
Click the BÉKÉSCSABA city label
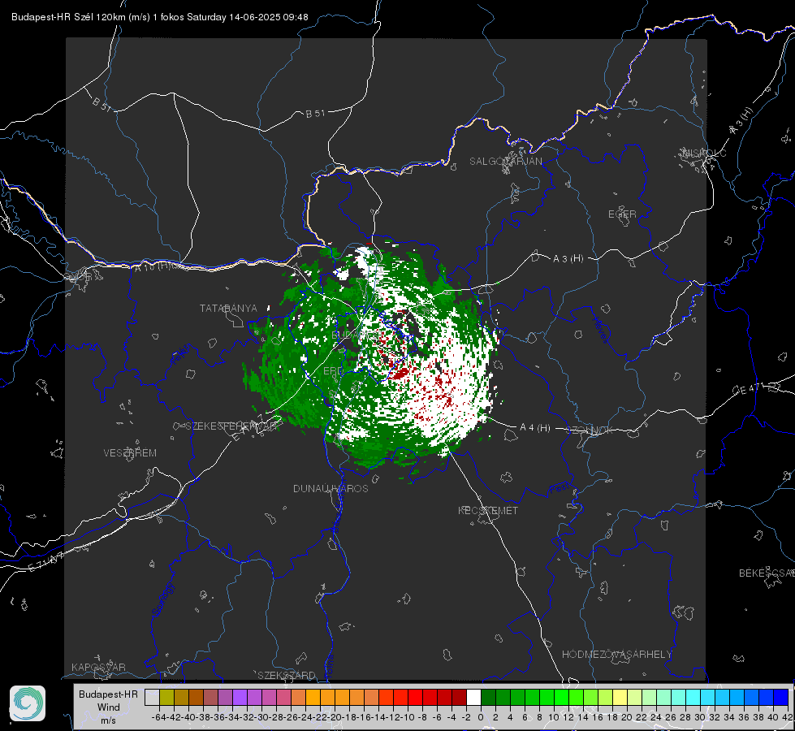[767, 573]
